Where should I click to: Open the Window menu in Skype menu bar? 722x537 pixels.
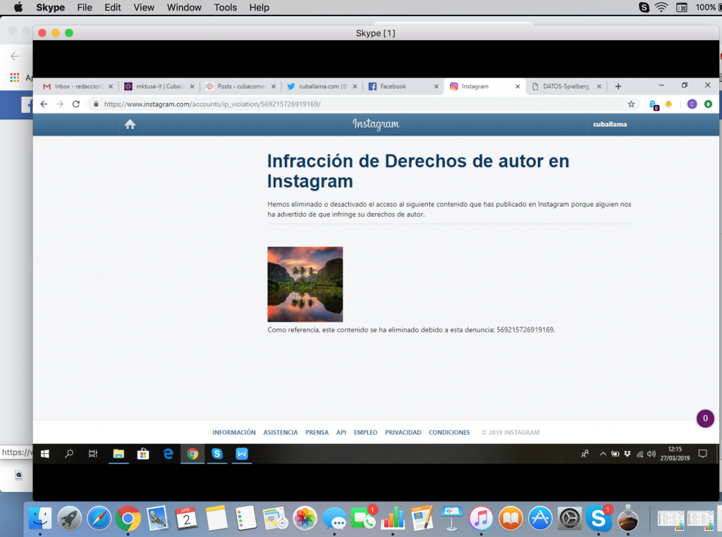pyautogui.click(x=183, y=7)
